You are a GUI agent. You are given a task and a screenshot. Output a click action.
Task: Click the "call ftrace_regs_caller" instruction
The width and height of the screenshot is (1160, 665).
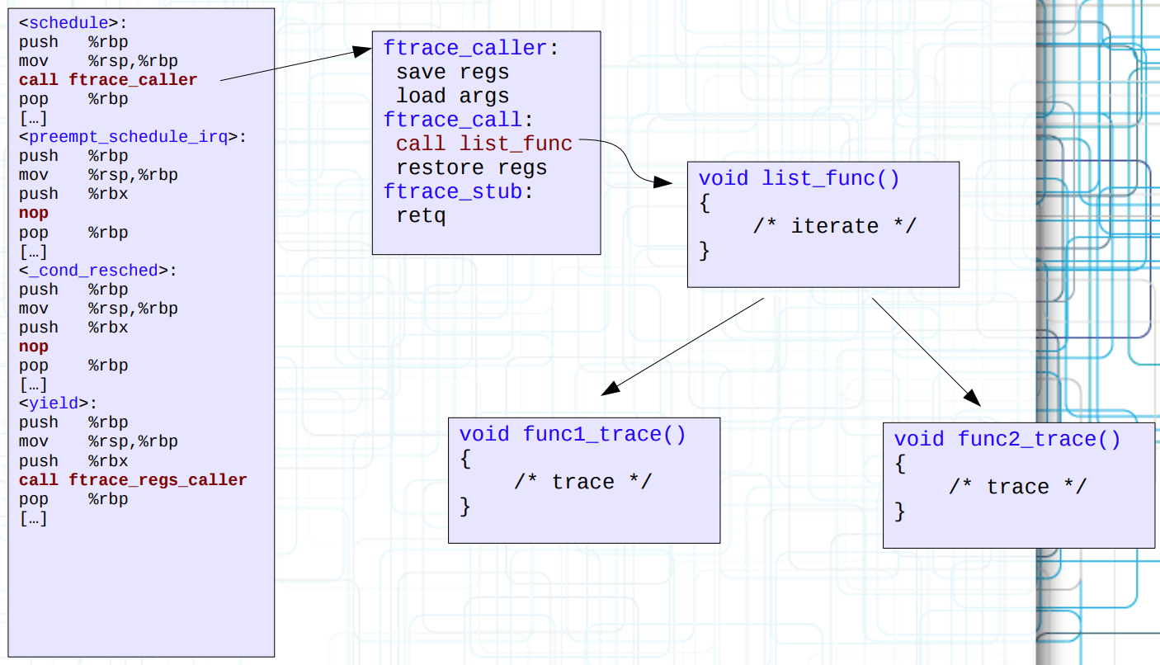click(133, 480)
